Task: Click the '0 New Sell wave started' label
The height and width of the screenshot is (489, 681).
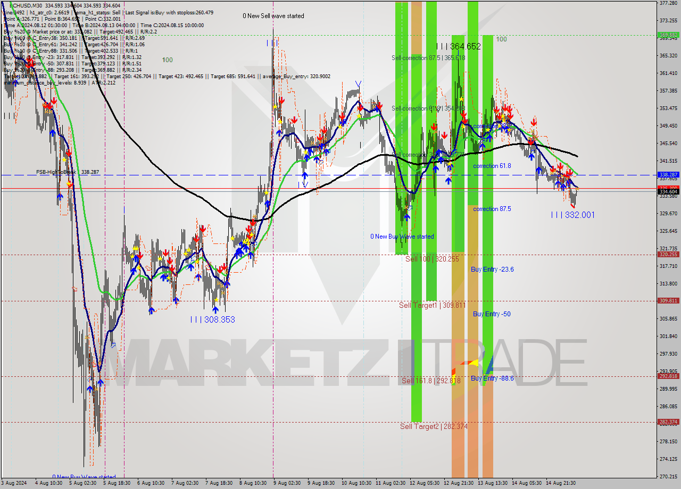Action: tap(273, 16)
